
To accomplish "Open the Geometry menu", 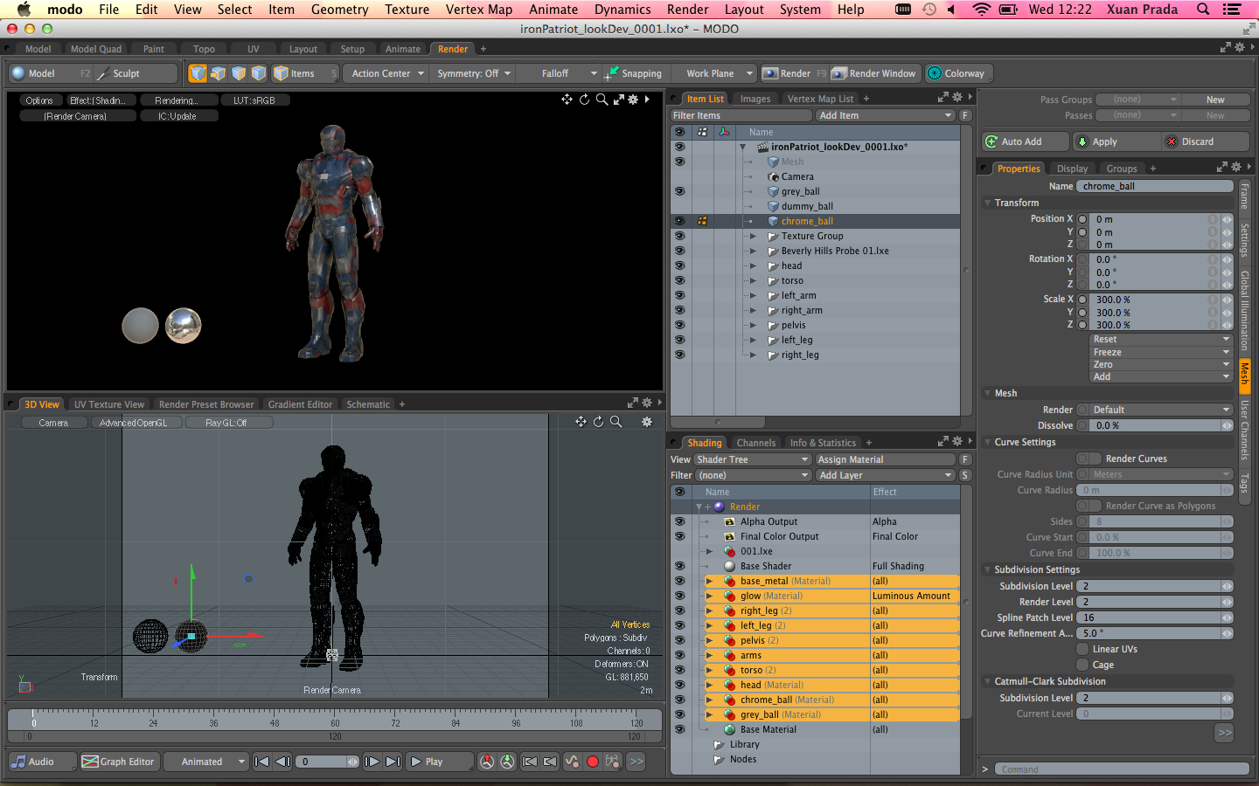I will (339, 9).
